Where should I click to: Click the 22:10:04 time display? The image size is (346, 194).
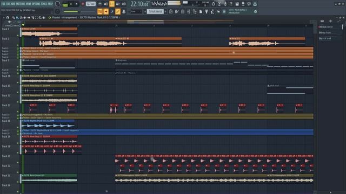139,4
